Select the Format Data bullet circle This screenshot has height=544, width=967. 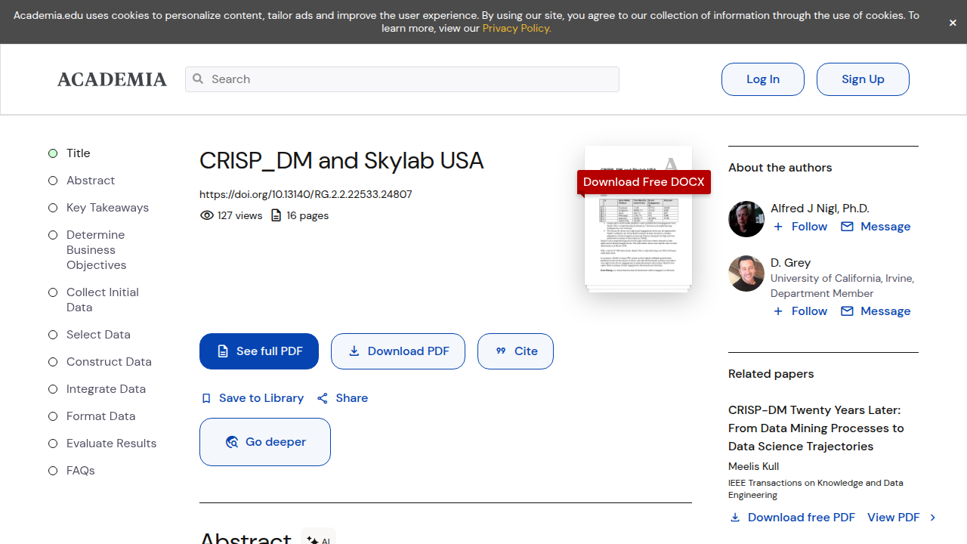53,416
